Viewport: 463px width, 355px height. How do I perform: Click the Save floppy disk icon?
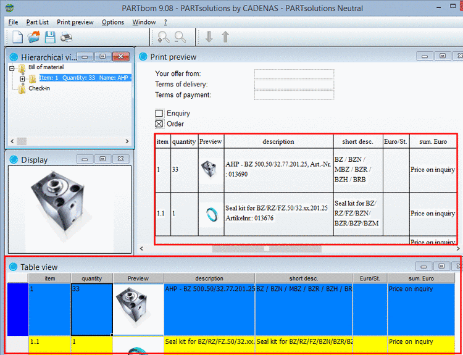[50, 37]
